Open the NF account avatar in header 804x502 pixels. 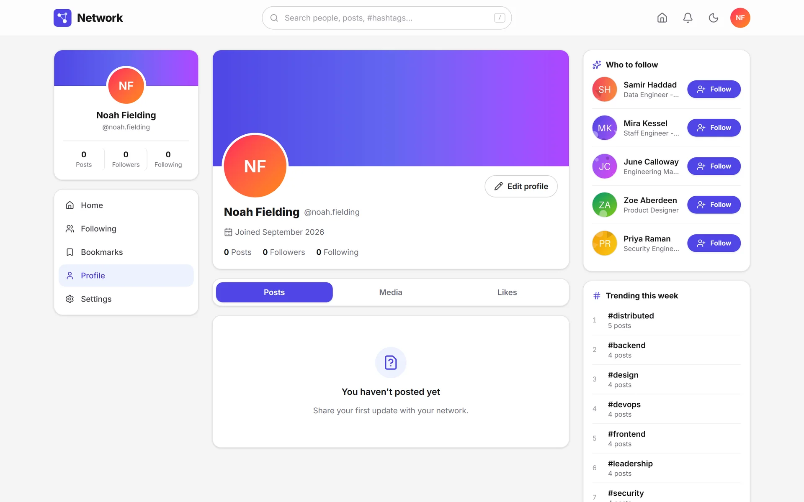[740, 18]
